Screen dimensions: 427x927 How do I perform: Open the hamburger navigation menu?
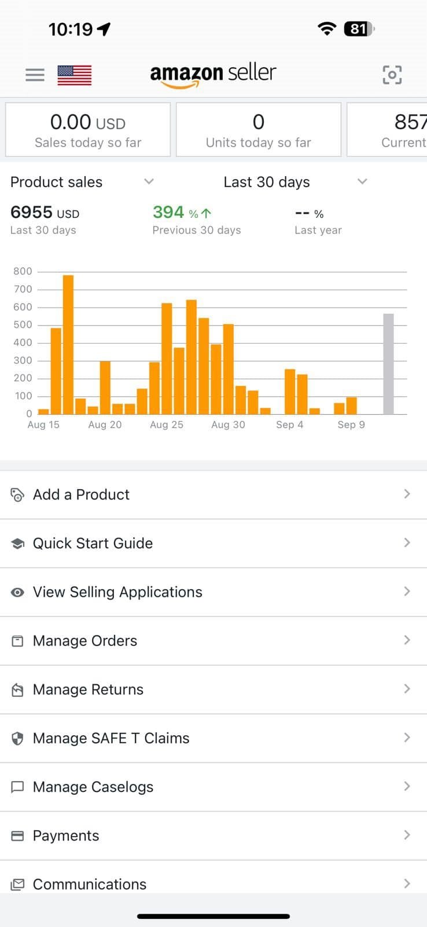35,75
